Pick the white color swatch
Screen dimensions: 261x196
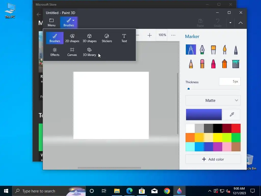(x=190, y=128)
